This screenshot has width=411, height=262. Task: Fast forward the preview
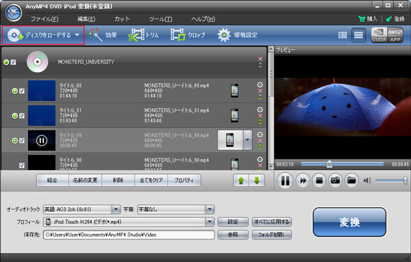point(303,180)
